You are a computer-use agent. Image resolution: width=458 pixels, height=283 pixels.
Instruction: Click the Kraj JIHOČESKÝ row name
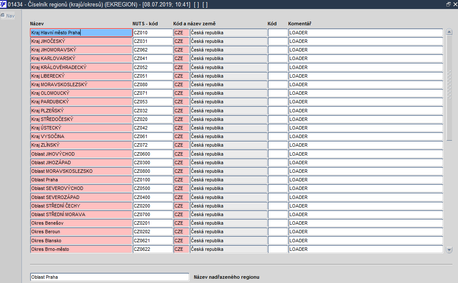pos(81,41)
